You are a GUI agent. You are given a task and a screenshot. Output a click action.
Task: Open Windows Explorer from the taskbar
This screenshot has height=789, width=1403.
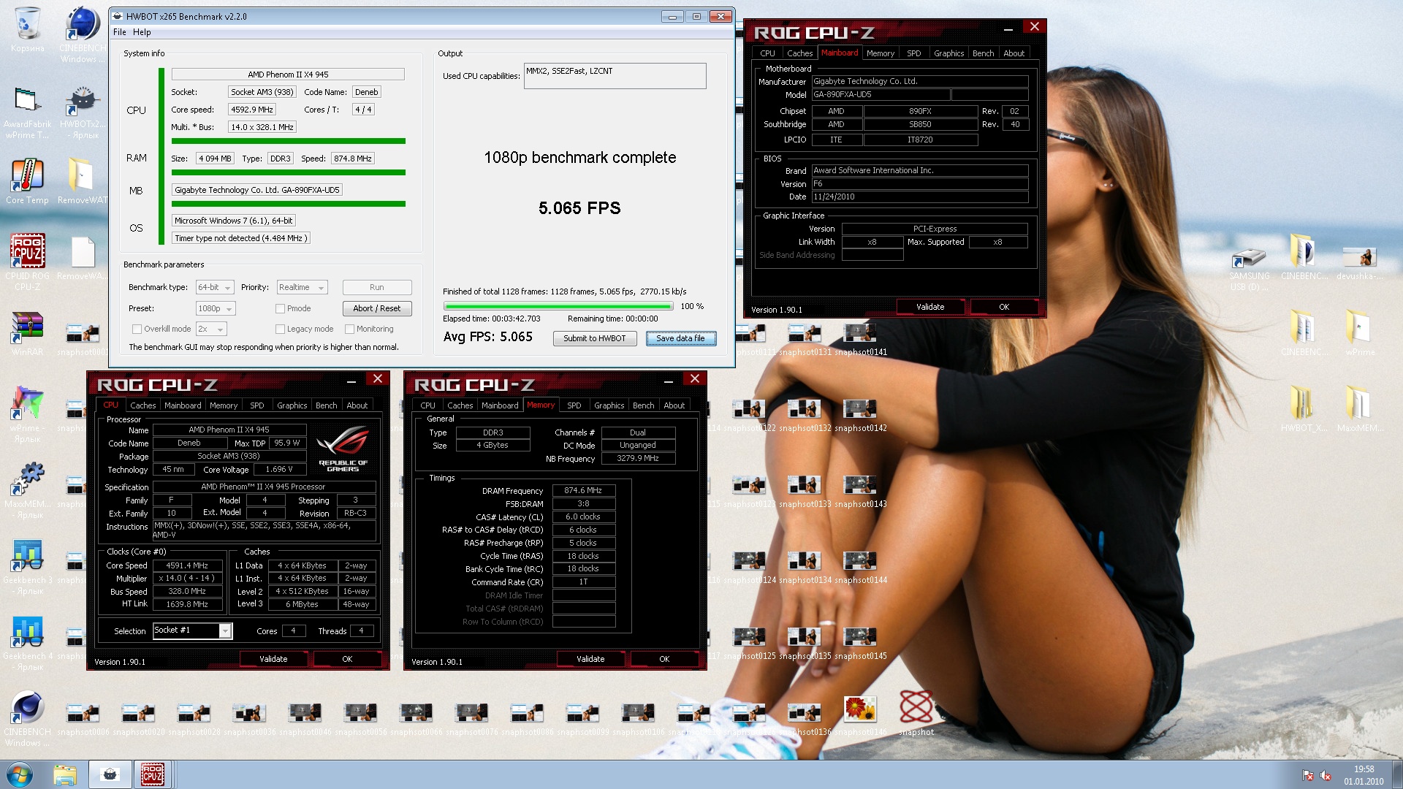pos(65,774)
